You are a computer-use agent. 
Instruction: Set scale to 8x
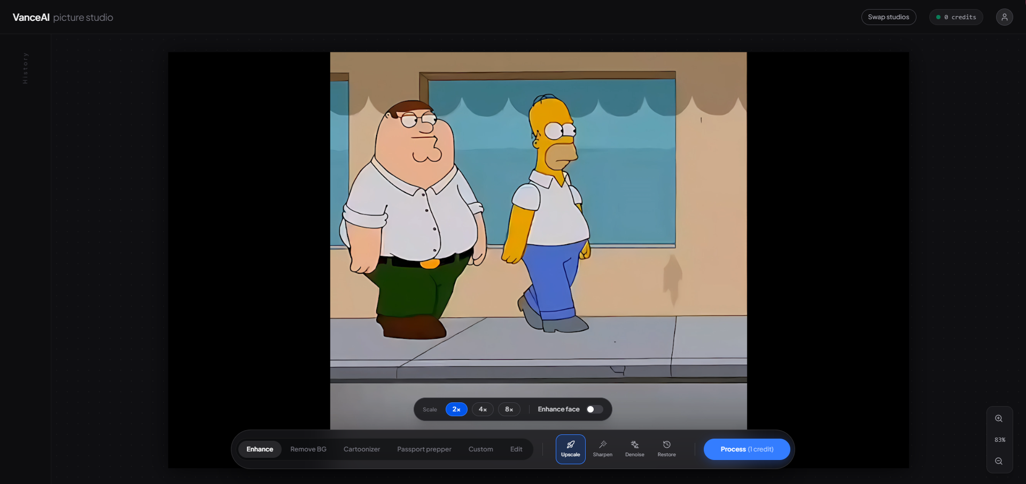[x=509, y=409]
